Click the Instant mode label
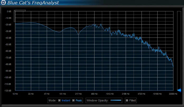Image resolution: width=184 pixels, height=107 pixels. 66,100
